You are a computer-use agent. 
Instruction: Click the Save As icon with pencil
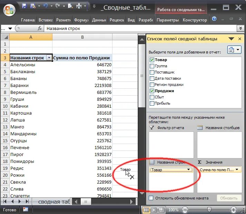pyautogui.click(x=33, y=6)
